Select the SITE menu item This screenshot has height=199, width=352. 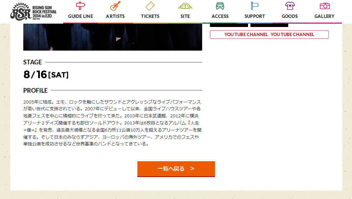(x=185, y=16)
